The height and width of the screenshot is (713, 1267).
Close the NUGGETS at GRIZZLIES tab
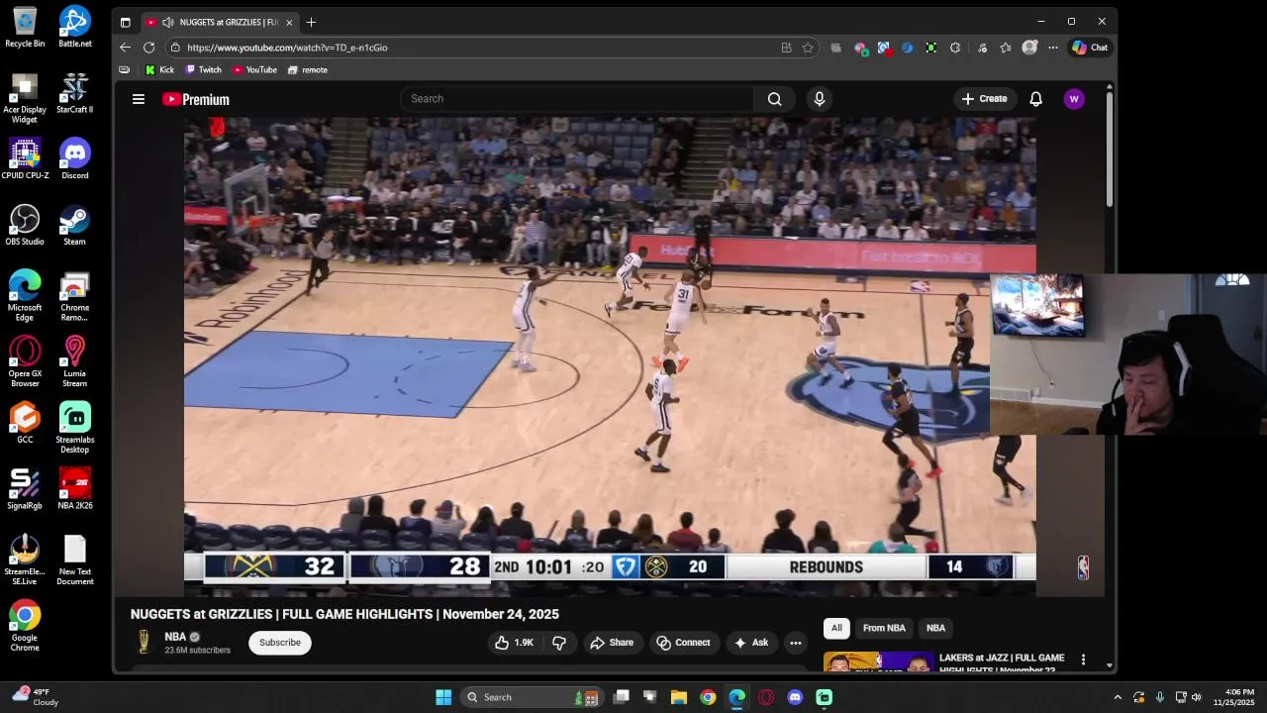coord(289,22)
